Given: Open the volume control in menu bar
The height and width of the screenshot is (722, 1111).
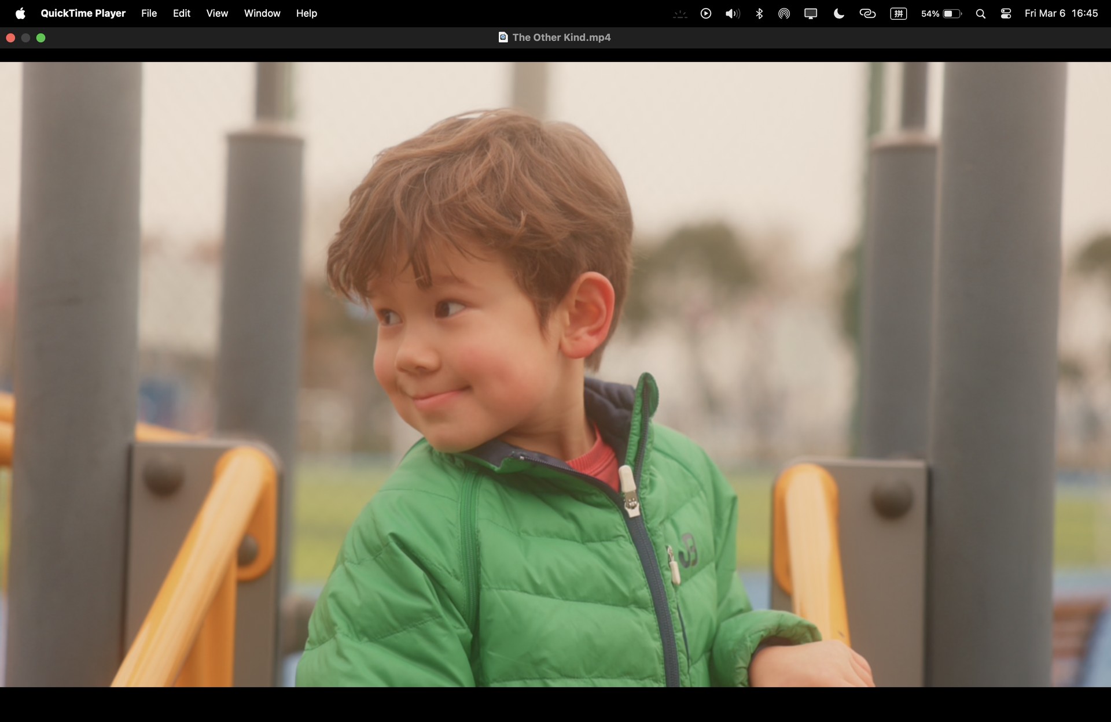Looking at the screenshot, I should (x=733, y=13).
